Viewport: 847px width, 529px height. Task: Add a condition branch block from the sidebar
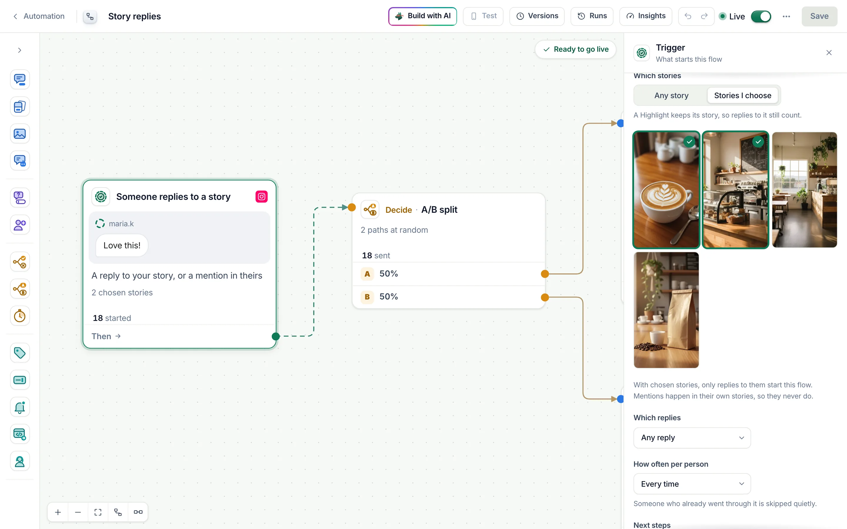20,262
